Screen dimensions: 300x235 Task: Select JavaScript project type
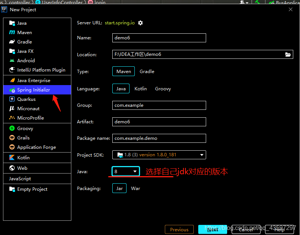point(37,179)
